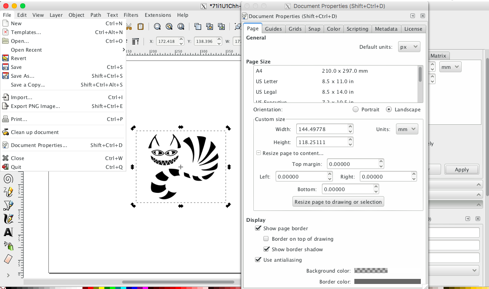The height and width of the screenshot is (289, 489).
Task: Click the Clean up document entry
Action: [63, 132]
